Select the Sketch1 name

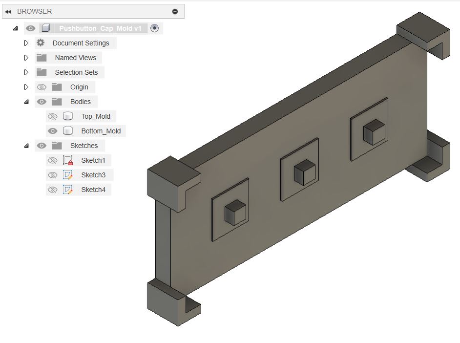coord(93,160)
